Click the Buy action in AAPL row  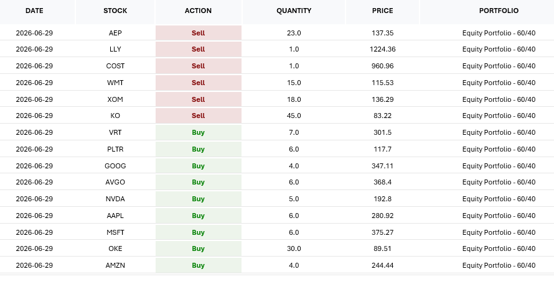tap(198, 216)
